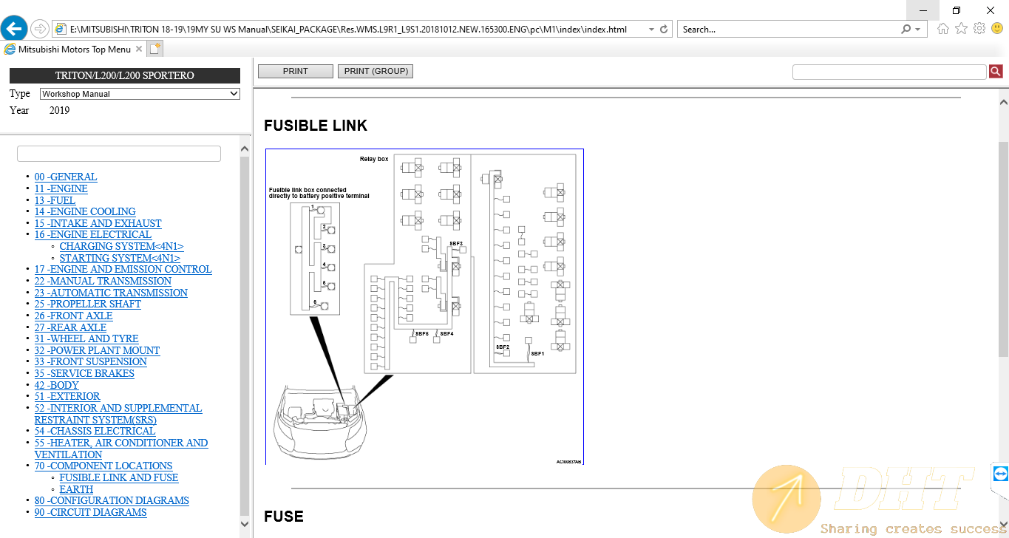This screenshot has height=538, width=1009.
Task: Click the PRINT (GROUP) button
Action: [376, 72]
